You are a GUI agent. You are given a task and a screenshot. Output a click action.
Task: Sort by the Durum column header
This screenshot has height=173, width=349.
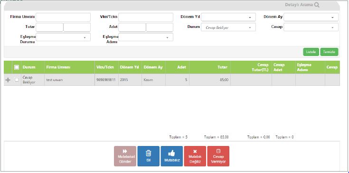click(33, 67)
